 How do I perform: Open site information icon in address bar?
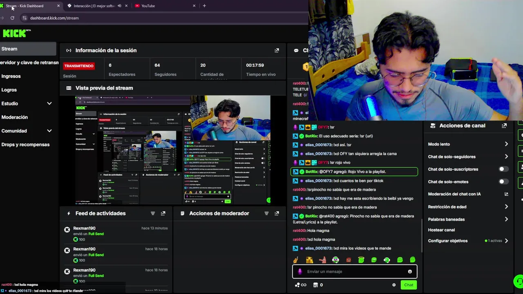click(25, 18)
